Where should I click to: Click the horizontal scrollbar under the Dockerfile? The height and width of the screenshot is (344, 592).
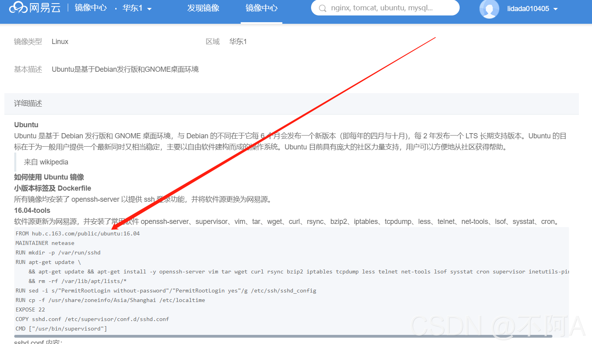coord(283,336)
